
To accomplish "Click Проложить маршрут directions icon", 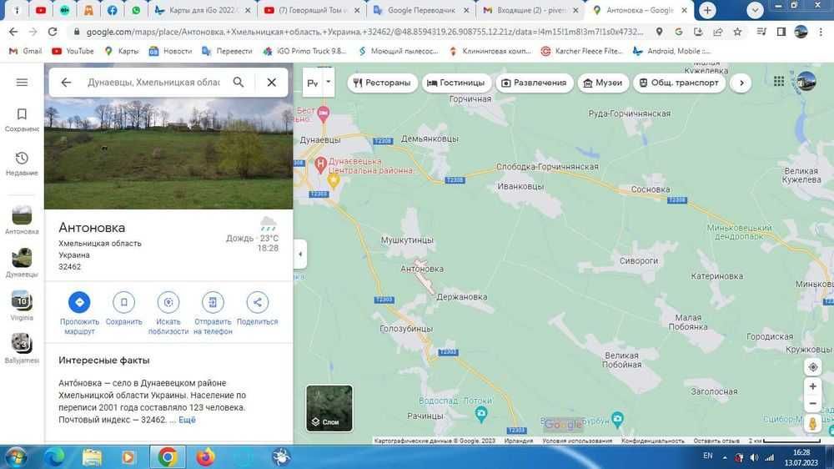I will click(x=79, y=302).
